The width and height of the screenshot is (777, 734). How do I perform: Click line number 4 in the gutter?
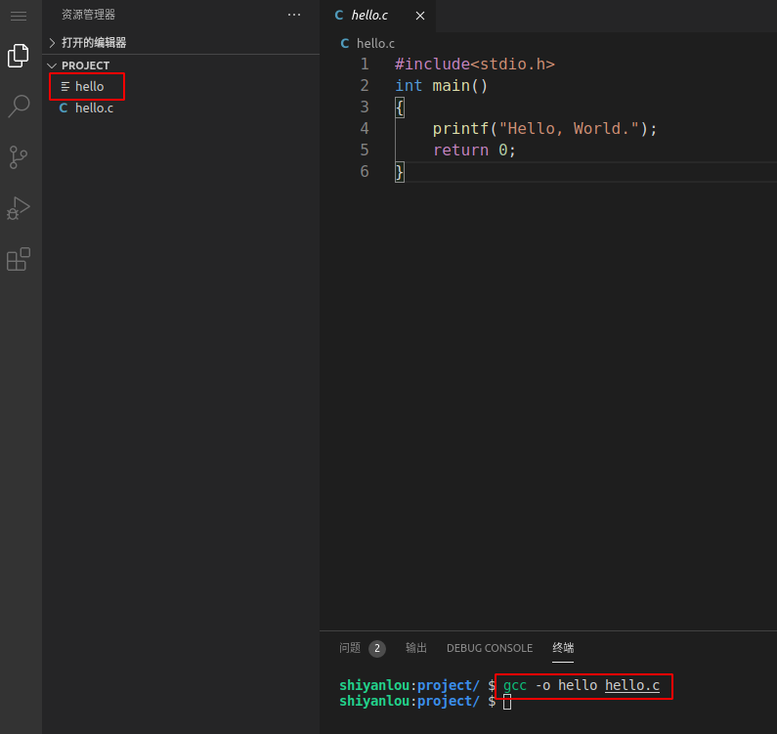[x=365, y=128]
